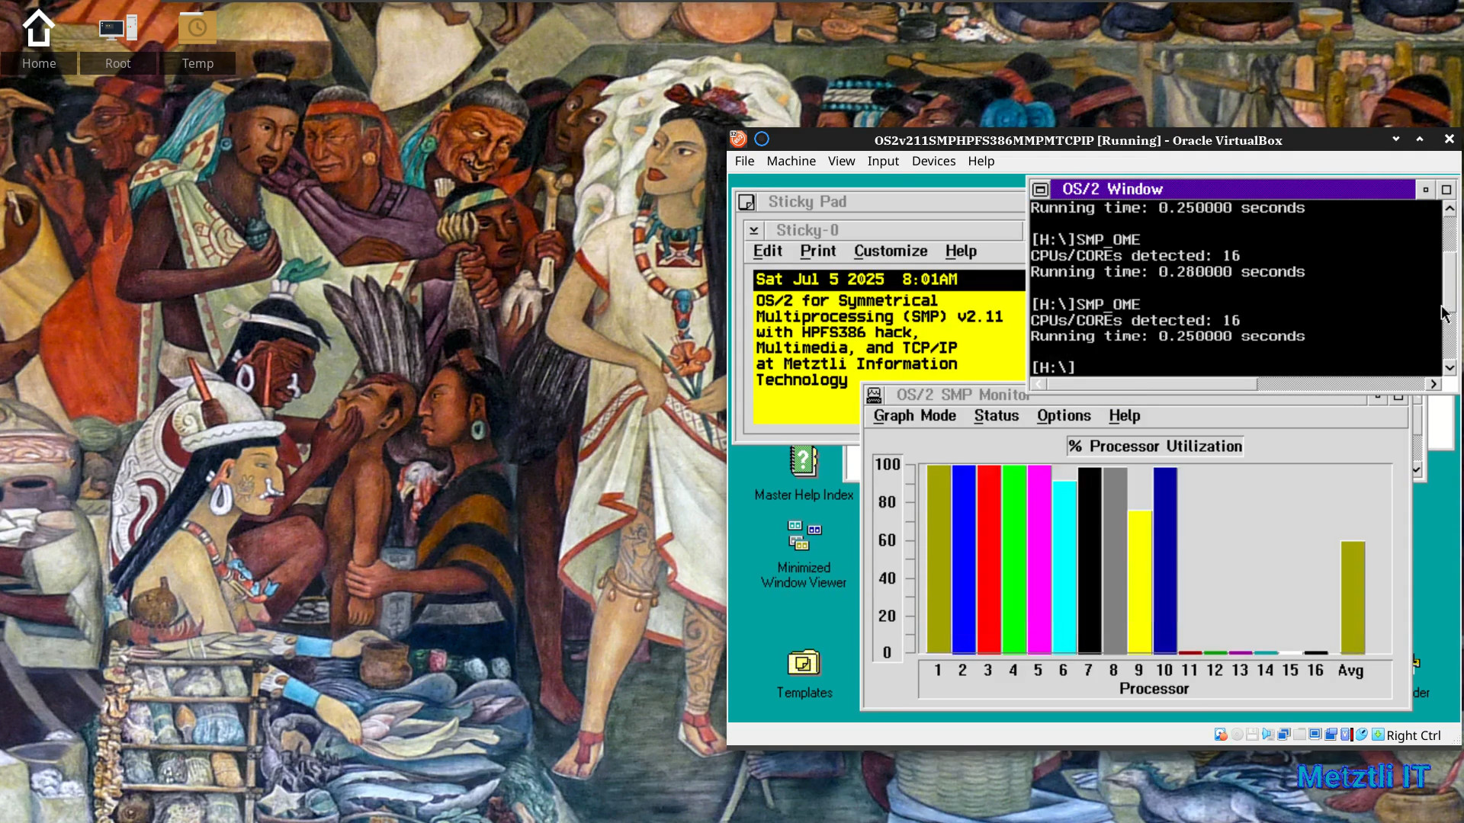Open the Sticky Pad window system icon
Screen dimensions: 1464x823
point(746,202)
